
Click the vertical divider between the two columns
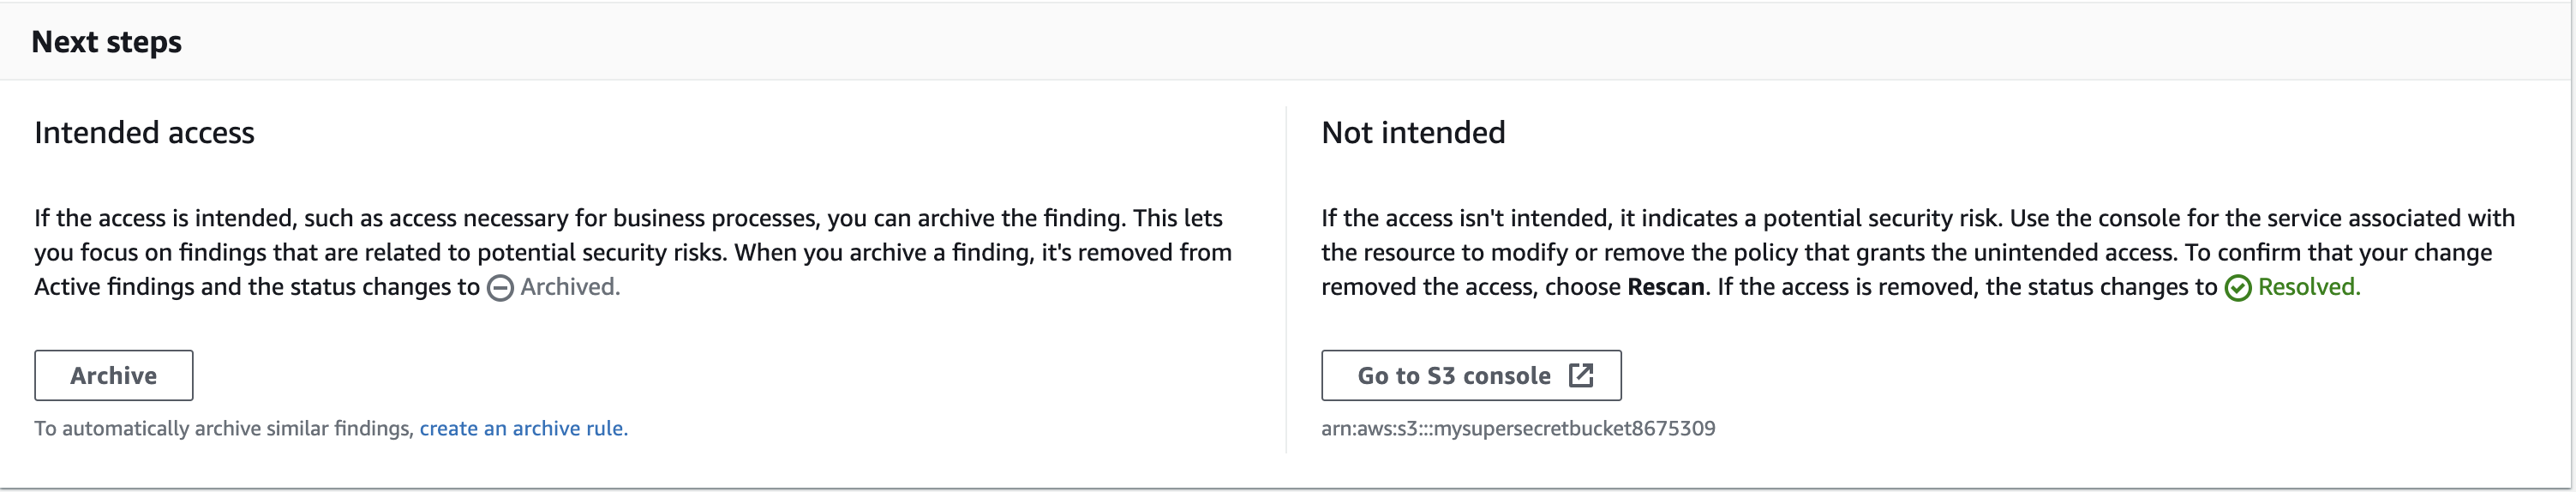pyautogui.click(x=1286, y=280)
